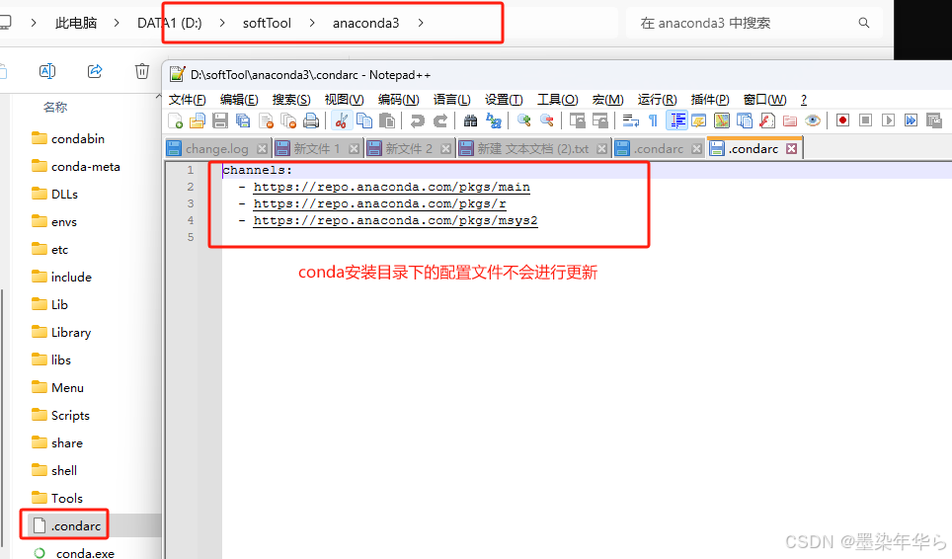The height and width of the screenshot is (559, 952).
Task: Click Run macro multiple times icon
Action: (x=912, y=120)
